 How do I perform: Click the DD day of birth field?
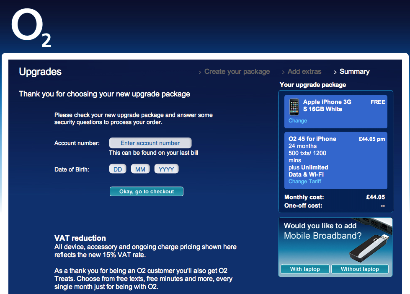(x=118, y=169)
